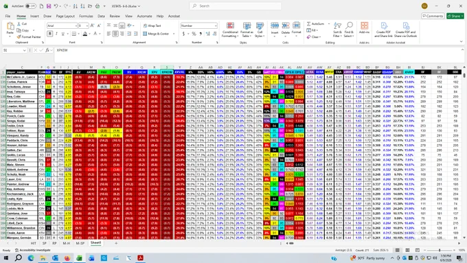Click Merge & Center button
The image size is (467, 263).
pos(157,34)
